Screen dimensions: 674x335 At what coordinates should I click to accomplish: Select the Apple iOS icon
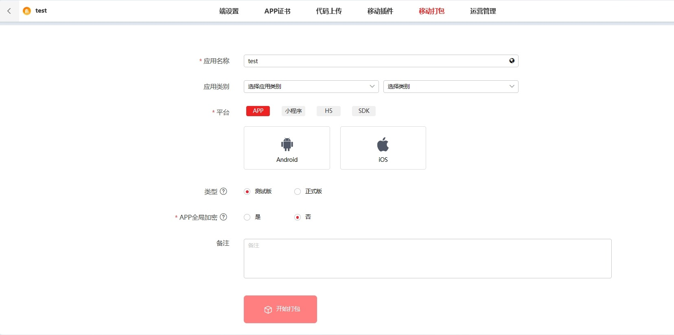383,144
